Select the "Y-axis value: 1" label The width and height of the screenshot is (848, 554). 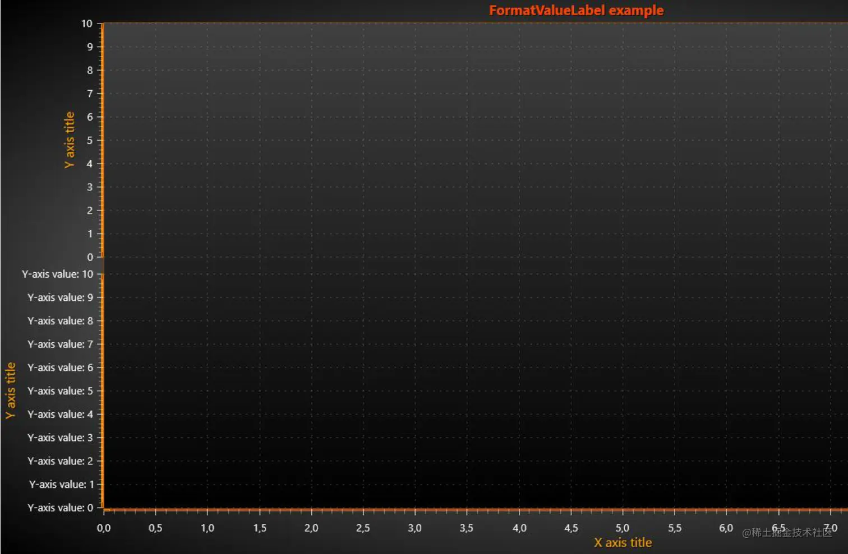coord(62,485)
